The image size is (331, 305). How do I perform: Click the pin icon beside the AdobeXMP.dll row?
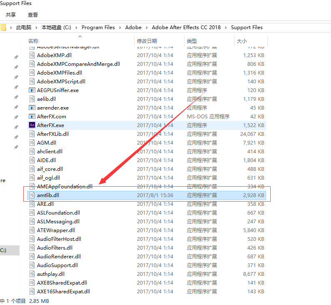16,57
